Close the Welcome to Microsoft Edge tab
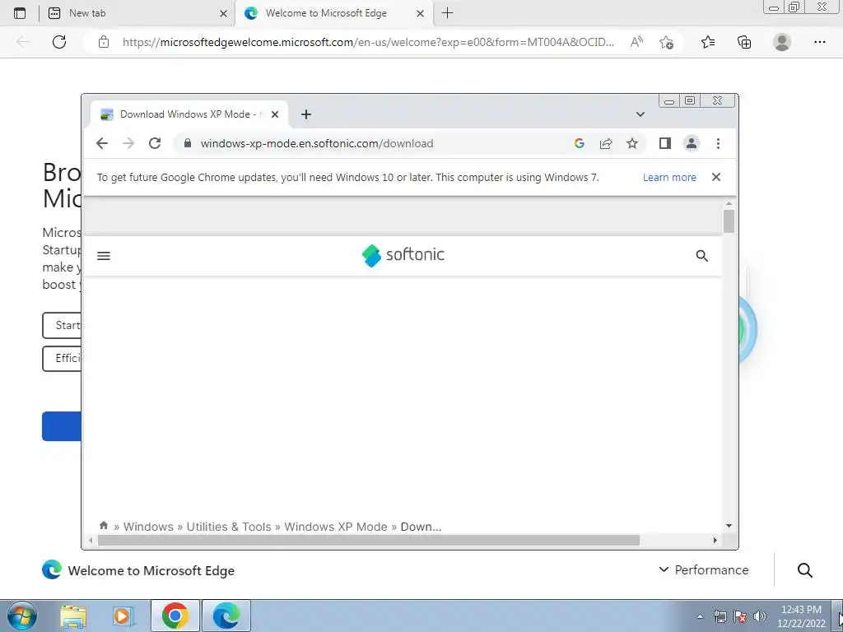This screenshot has height=632, width=843. click(421, 13)
